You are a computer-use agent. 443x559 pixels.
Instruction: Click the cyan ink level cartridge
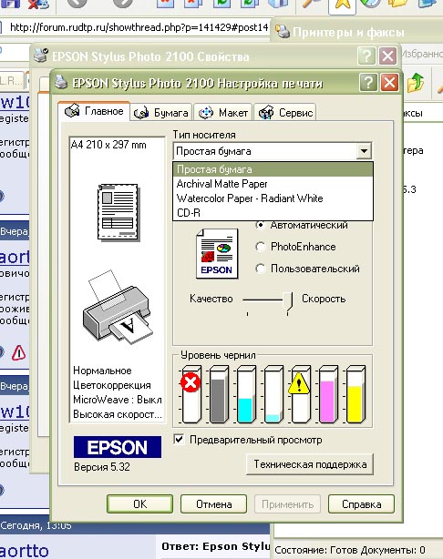click(246, 393)
